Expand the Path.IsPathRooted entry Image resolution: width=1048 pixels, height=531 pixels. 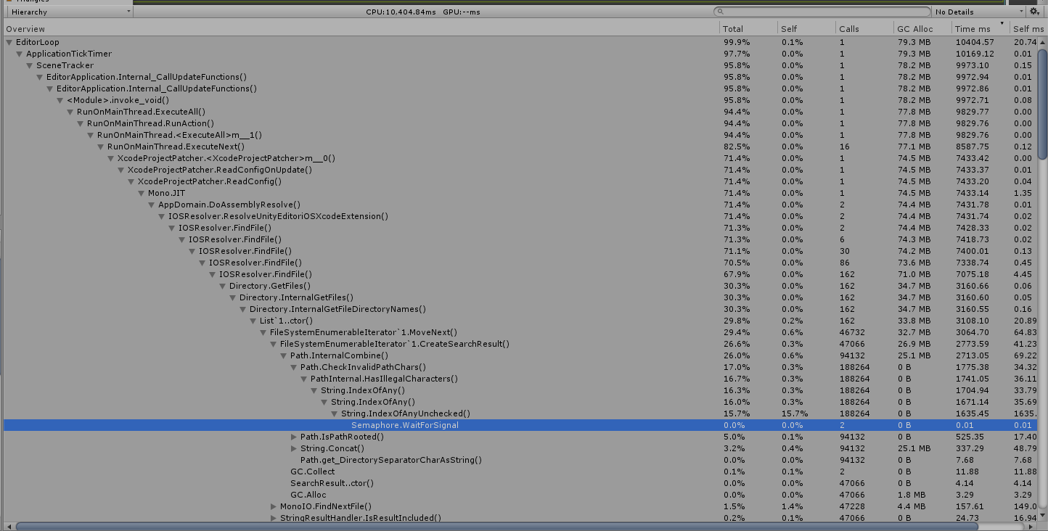[294, 437]
